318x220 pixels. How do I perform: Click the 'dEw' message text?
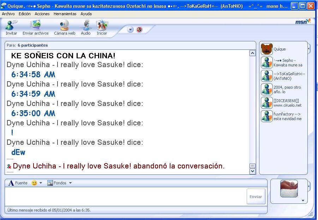pos(18,152)
